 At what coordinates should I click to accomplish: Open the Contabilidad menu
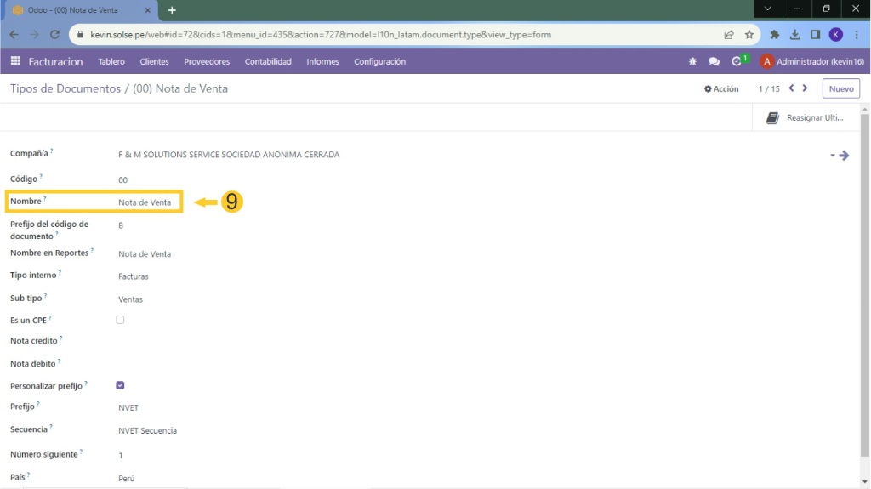click(268, 61)
